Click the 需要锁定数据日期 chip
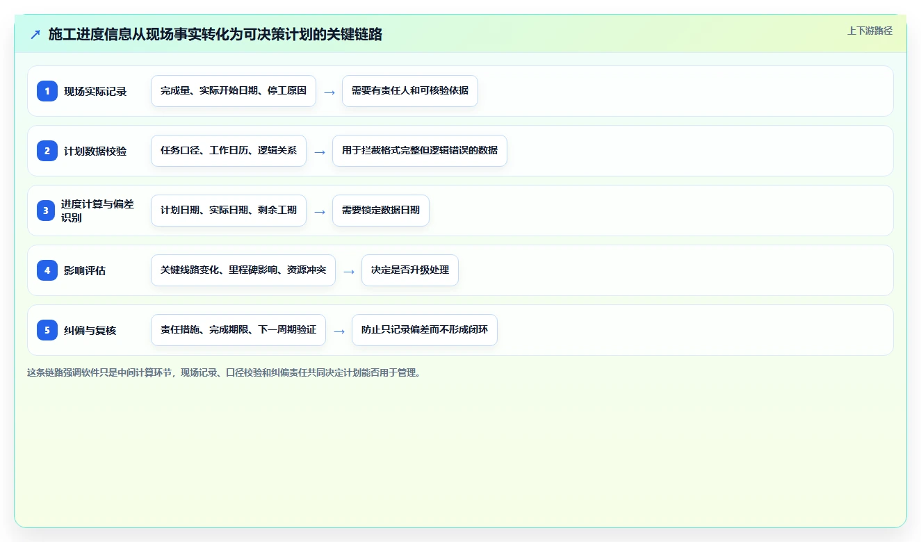This screenshot has width=921, height=542. click(x=381, y=211)
